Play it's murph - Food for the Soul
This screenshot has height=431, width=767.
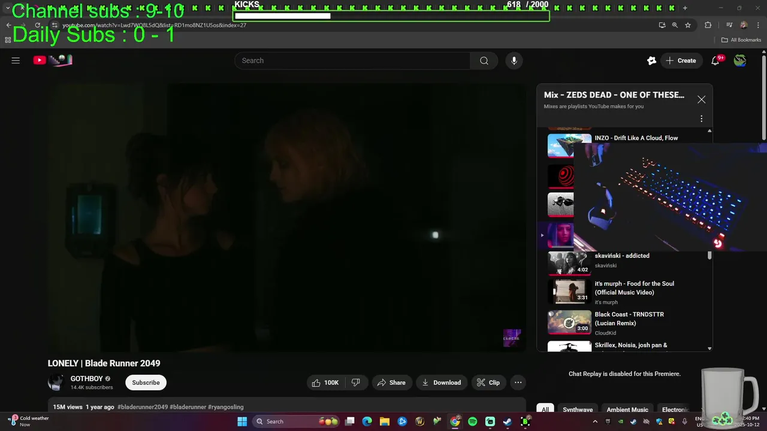click(634, 288)
